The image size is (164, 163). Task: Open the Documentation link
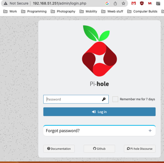(x=59, y=148)
